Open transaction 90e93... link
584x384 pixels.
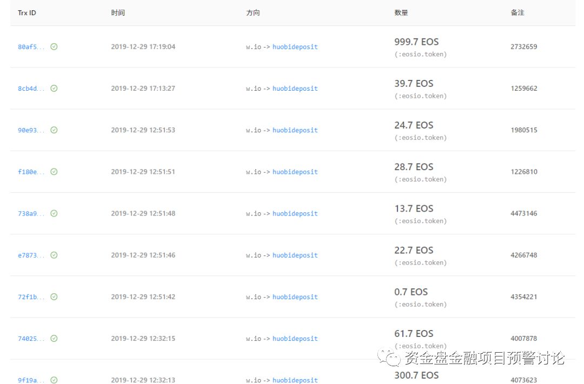(31, 130)
